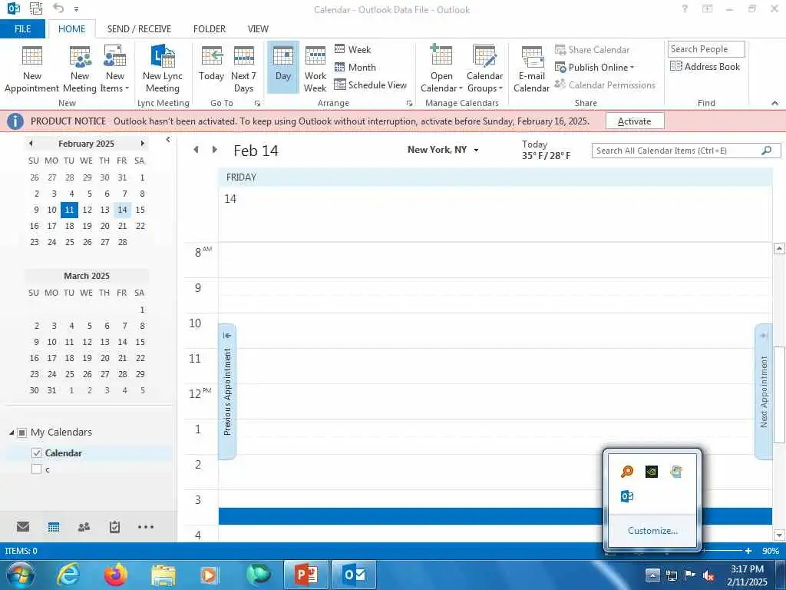786x590 pixels.
Task: Open Firefox from the taskbar
Action: pos(116,575)
